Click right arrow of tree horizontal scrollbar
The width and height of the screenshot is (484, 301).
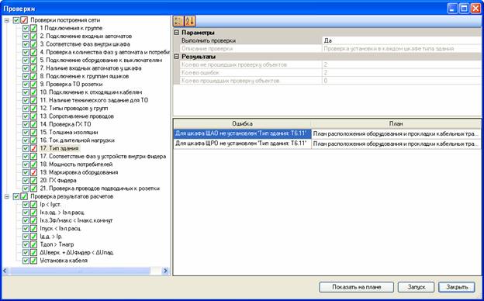point(165,271)
